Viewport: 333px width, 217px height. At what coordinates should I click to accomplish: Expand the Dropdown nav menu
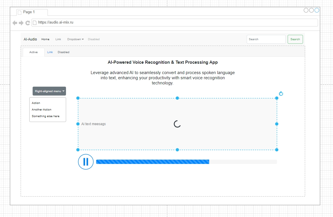(x=75, y=39)
